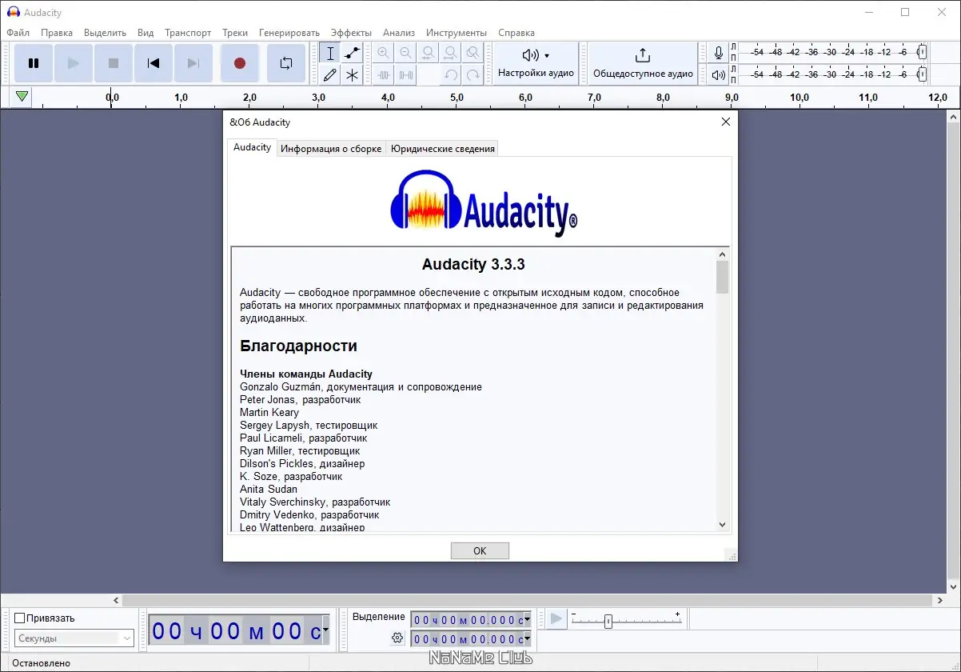Click the speaker playback meter icon

tap(719, 75)
